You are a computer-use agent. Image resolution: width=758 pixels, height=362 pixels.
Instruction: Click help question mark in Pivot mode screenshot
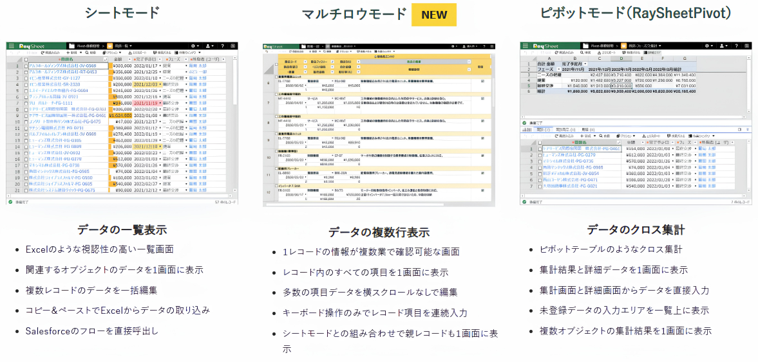736,46
